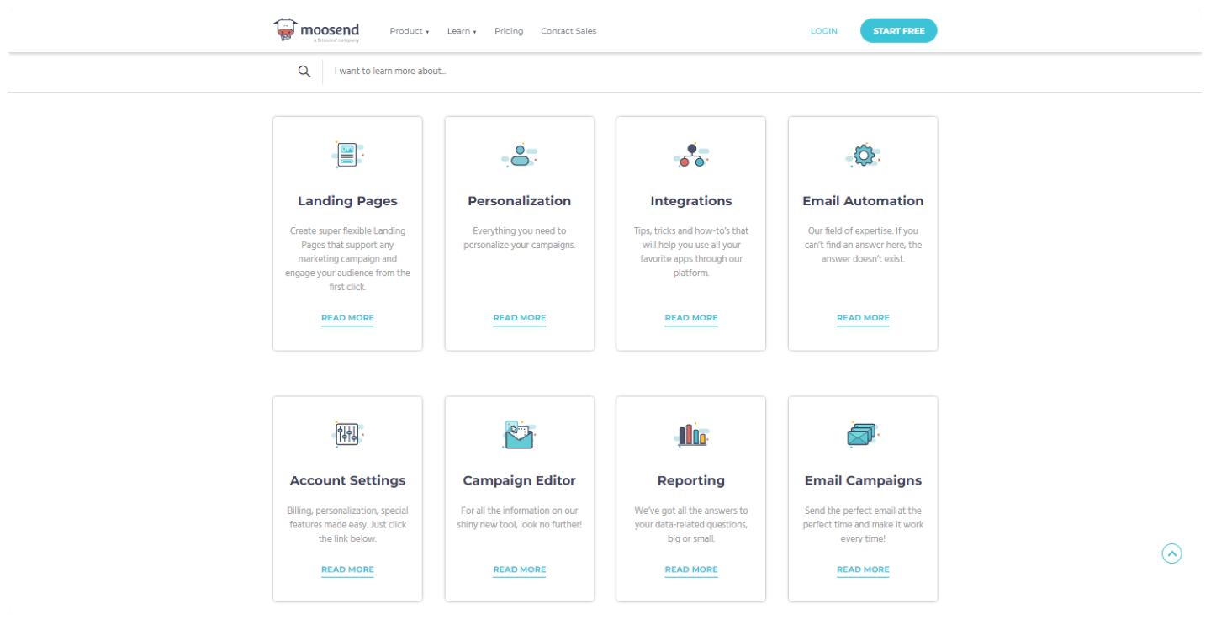
Task: Open Read More under Email Automation
Action: 863,318
